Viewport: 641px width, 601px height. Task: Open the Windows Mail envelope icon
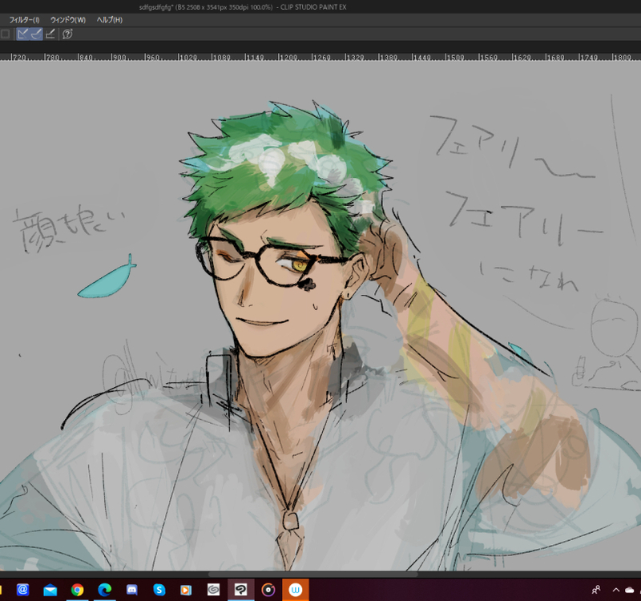(50, 590)
